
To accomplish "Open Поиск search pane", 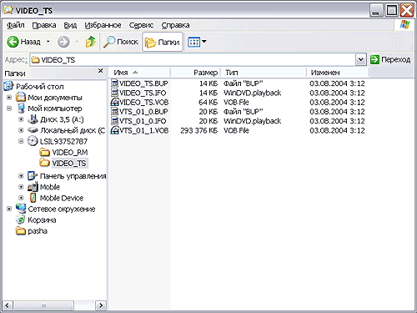I will click(x=121, y=42).
